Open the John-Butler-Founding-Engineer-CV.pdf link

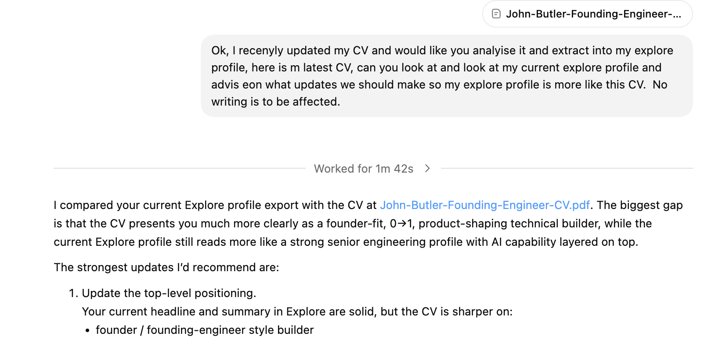point(484,205)
